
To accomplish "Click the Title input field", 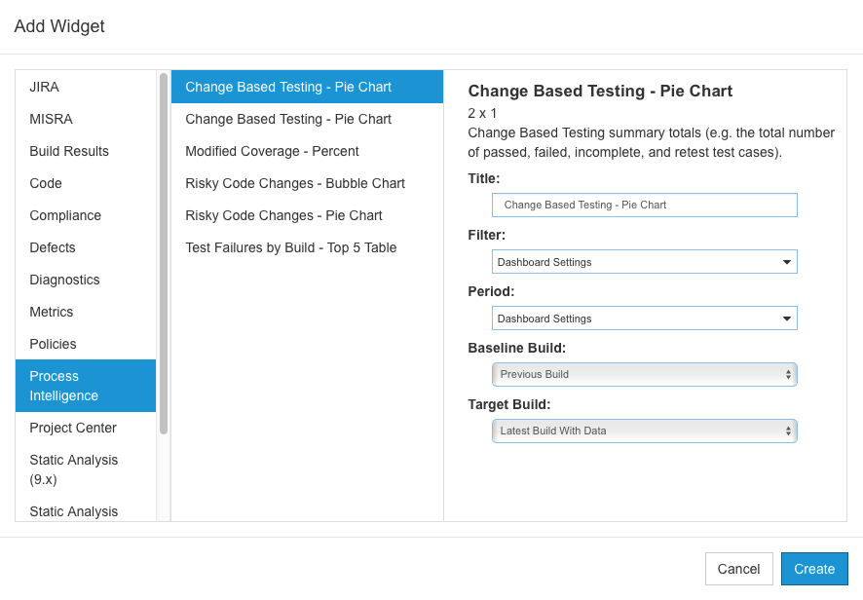I will click(x=645, y=205).
